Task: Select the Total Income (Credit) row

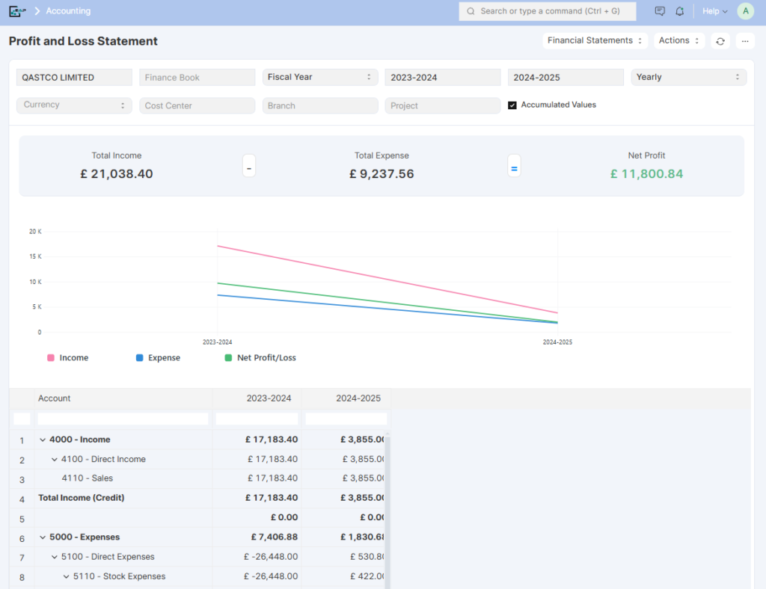Action: click(197, 499)
